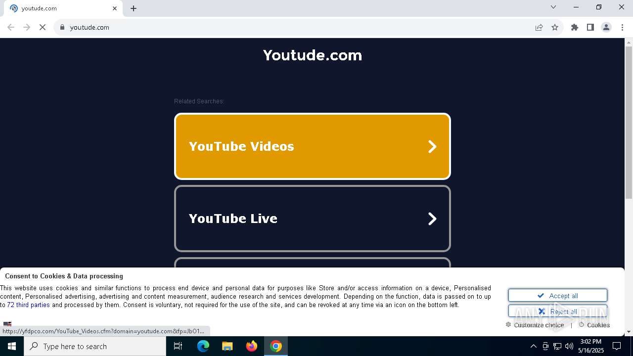This screenshot has width=633, height=356.
Task: Click the taskbar search box
Action: coord(95,346)
